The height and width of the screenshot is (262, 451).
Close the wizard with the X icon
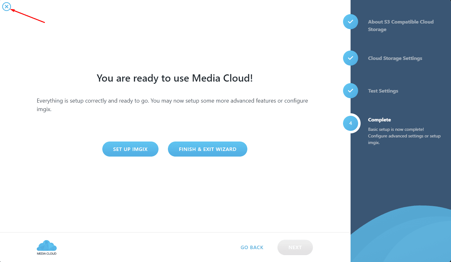tap(7, 7)
